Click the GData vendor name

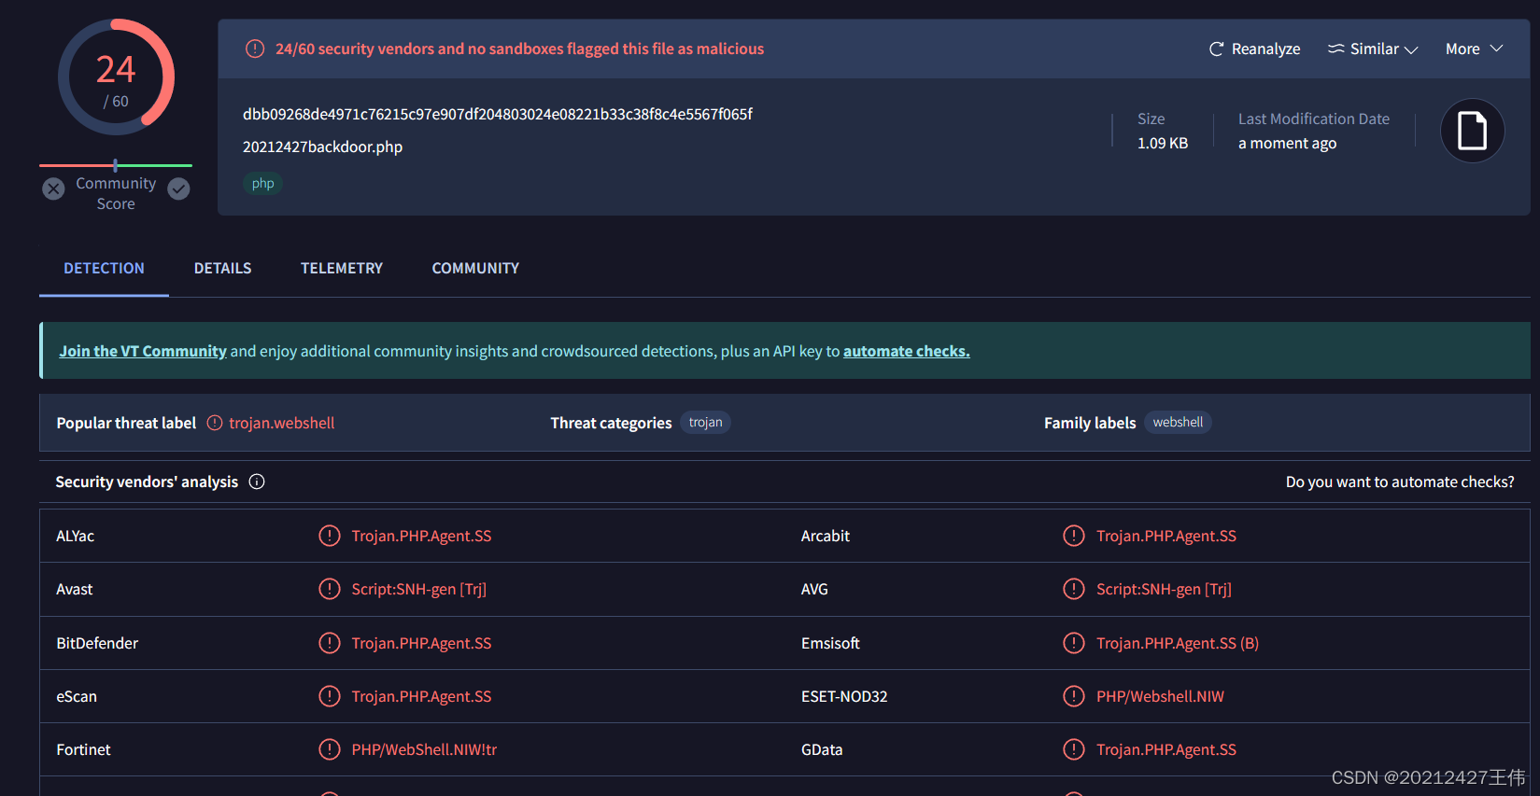pyautogui.click(x=822, y=749)
